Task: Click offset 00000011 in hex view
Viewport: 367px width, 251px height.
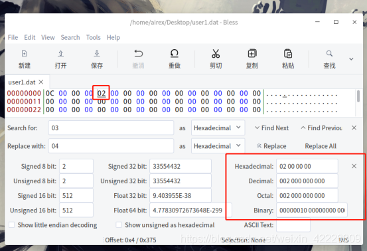Action: point(24,102)
